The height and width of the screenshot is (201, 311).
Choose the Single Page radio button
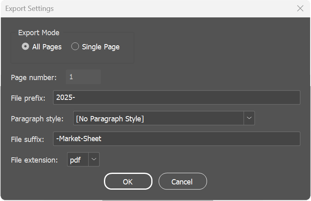pyautogui.click(x=75, y=47)
